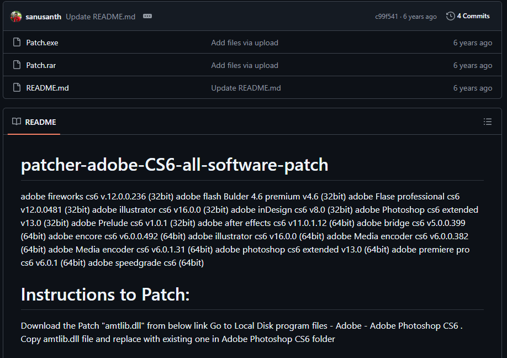The image size is (507, 358).
Task: Click the file icon beside Patch.rar
Action: (x=17, y=65)
